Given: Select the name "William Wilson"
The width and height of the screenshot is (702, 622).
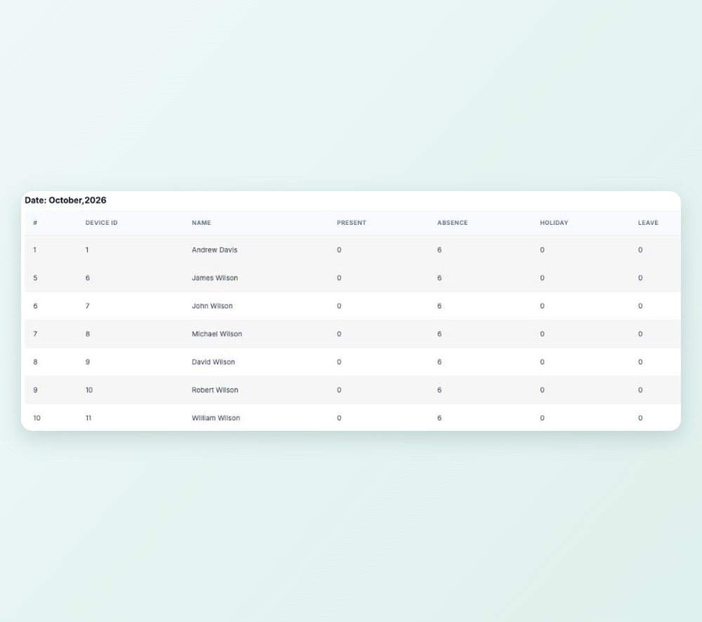Looking at the screenshot, I should (x=216, y=418).
